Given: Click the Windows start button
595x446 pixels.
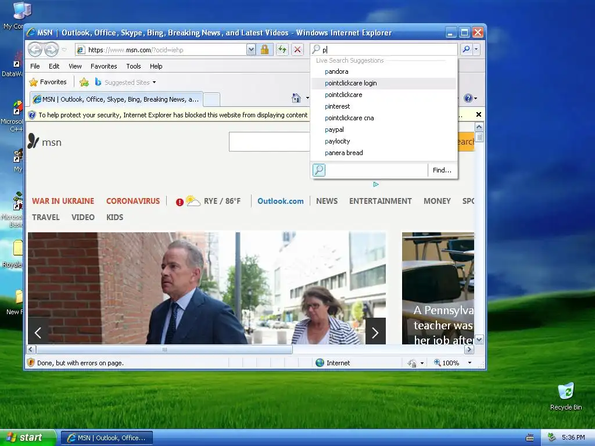Looking at the screenshot, I should 27,437.
